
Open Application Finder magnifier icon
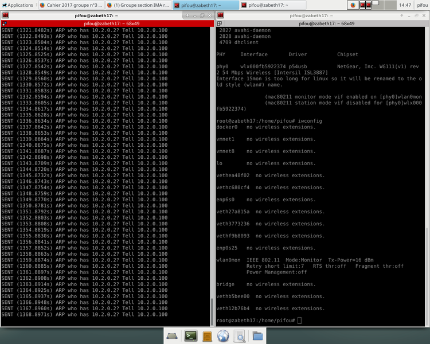(240, 335)
